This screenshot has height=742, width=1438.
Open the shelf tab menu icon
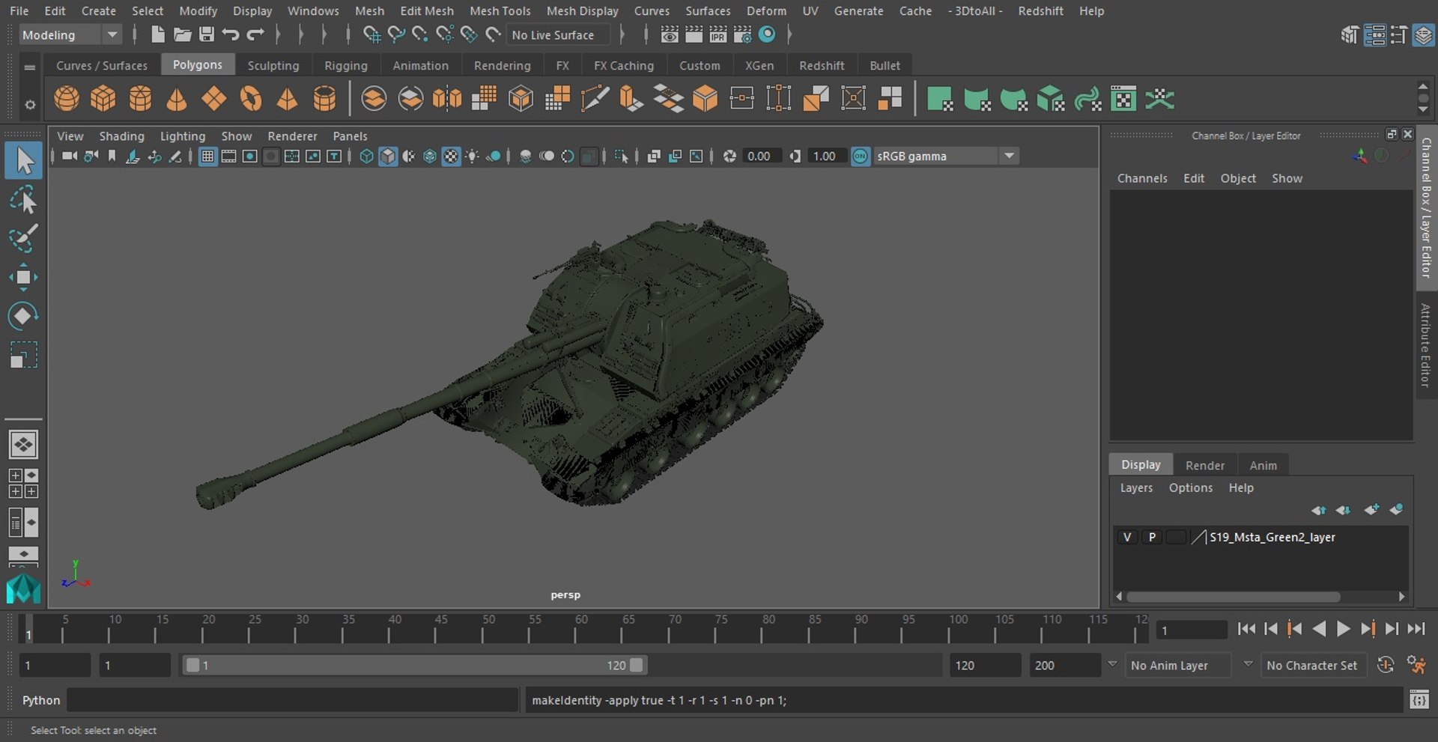pyautogui.click(x=30, y=67)
